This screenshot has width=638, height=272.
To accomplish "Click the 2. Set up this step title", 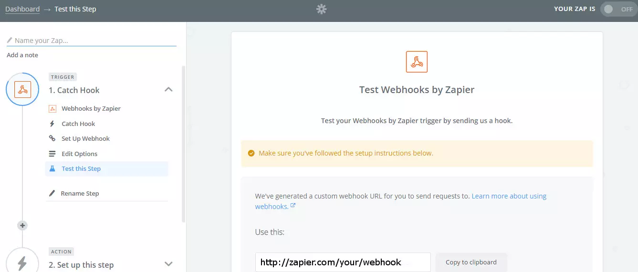I will click(x=81, y=265).
